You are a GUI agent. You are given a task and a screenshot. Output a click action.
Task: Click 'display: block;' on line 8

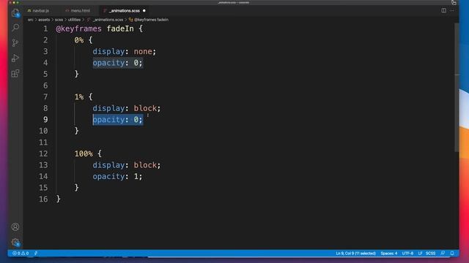coord(127,108)
